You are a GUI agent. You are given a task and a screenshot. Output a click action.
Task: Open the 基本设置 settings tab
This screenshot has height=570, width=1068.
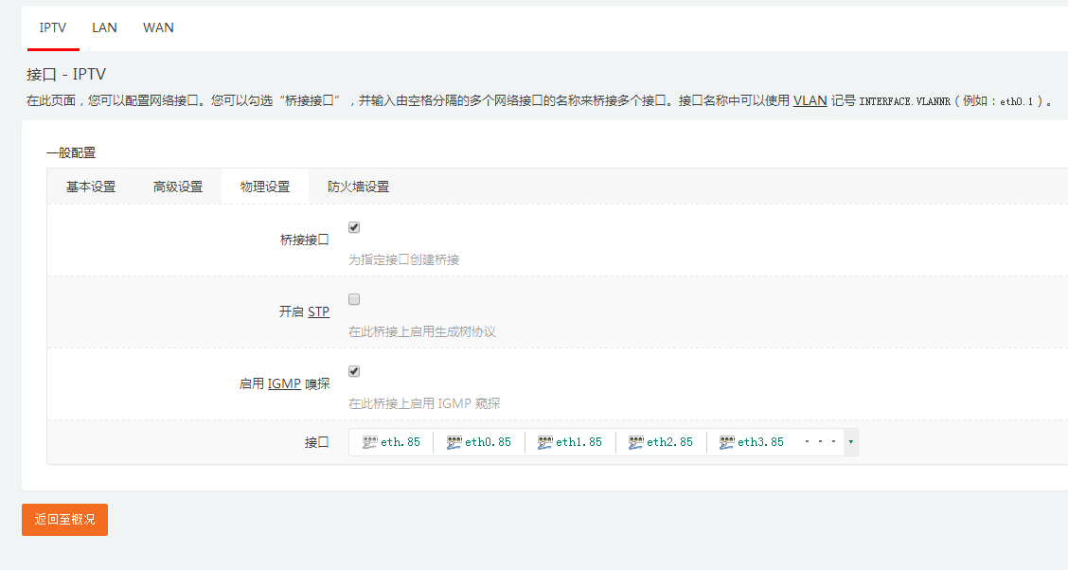click(x=90, y=186)
